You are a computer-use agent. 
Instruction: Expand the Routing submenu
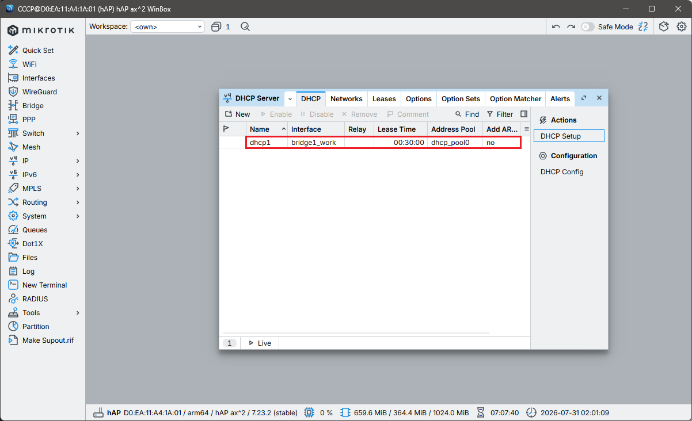click(78, 202)
